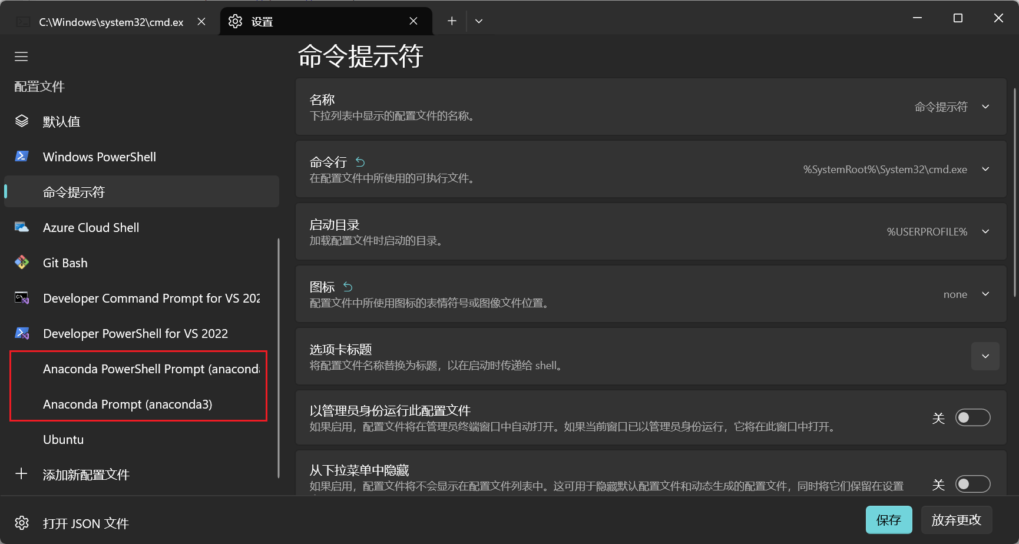This screenshot has height=544, width=1019.
Task: Click the 默认值 layers icon
Action: (x=22, y=121)
